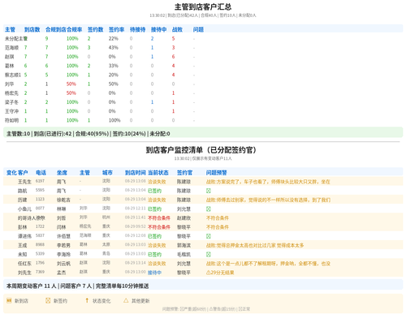Click the 接待中 column header
This screenshot has width=406, height=327.
coord(158,29)
